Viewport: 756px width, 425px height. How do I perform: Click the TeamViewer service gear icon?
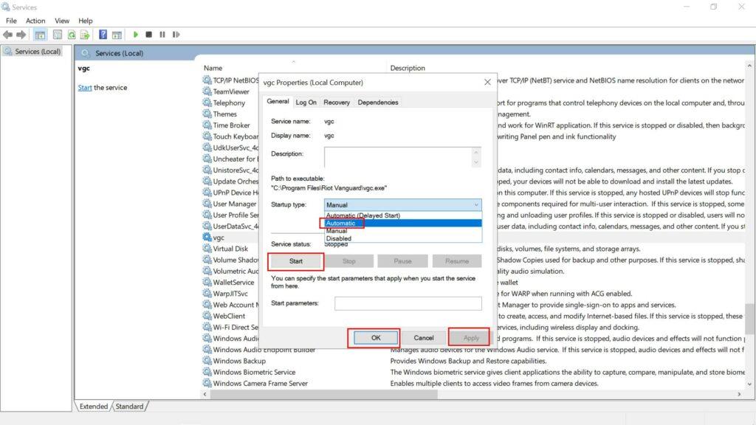(x=207, y=91)
